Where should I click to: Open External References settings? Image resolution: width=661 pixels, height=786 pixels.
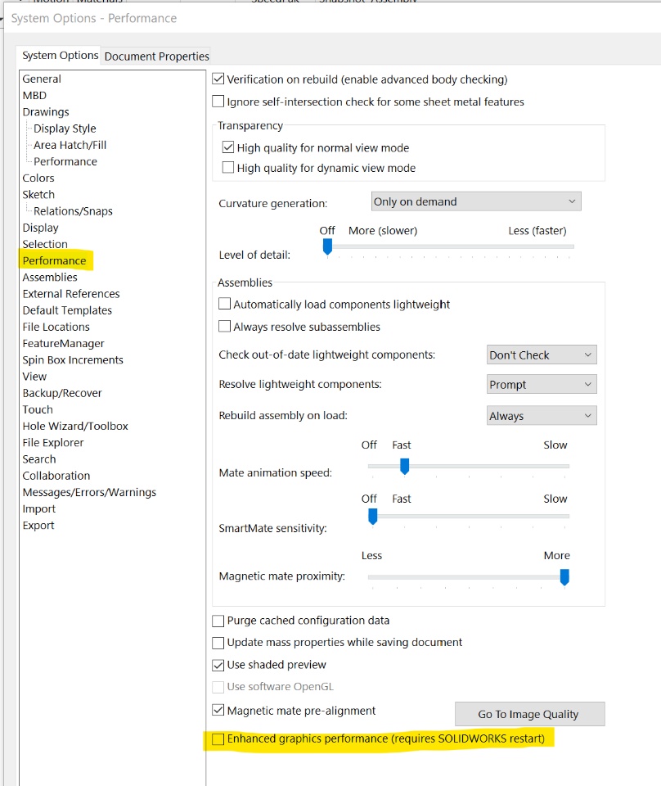(x=71, y=294)
